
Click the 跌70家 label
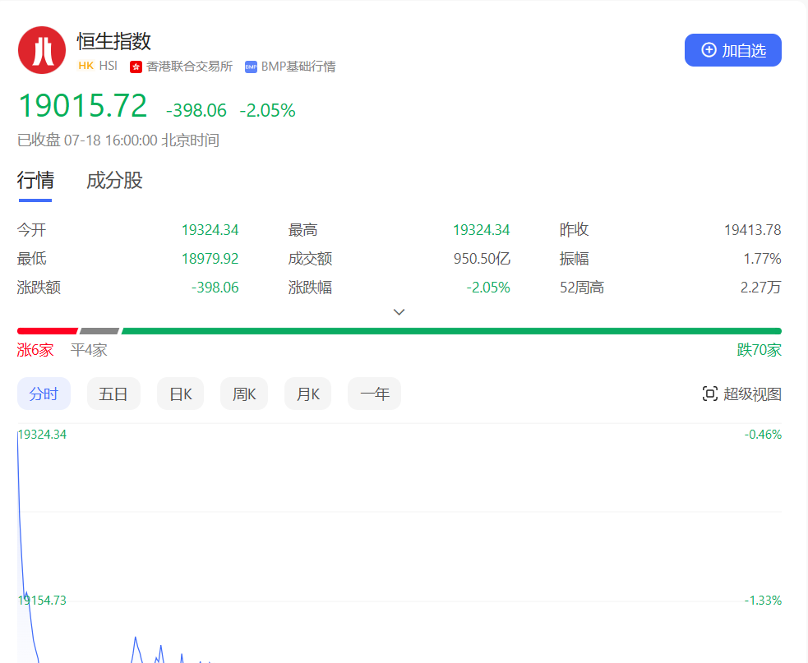[759, 350]
